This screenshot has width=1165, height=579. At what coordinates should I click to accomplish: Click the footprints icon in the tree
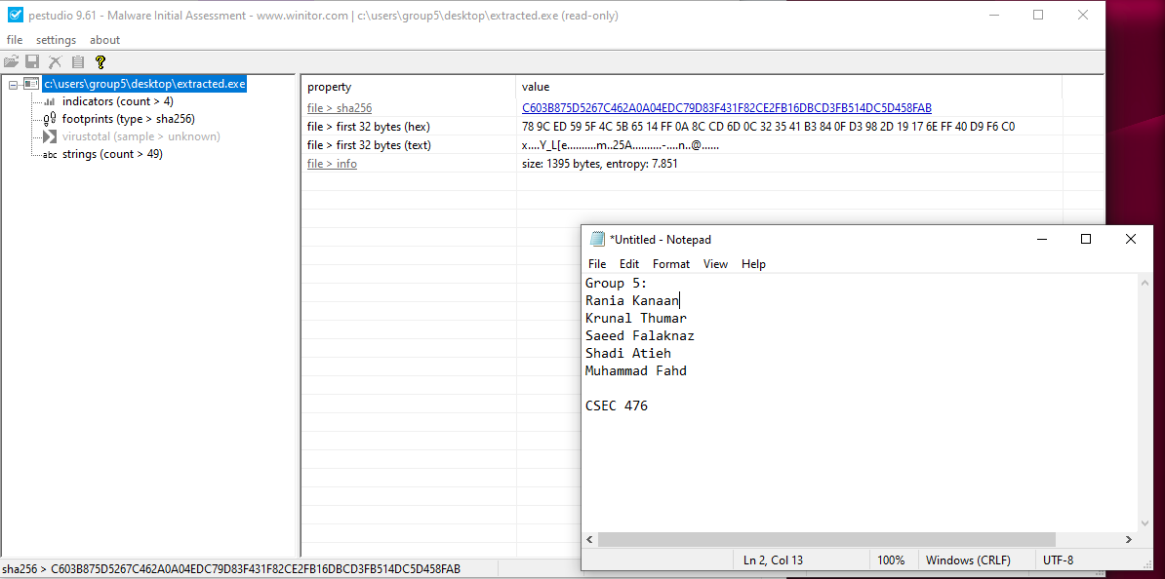click(50, 119)
